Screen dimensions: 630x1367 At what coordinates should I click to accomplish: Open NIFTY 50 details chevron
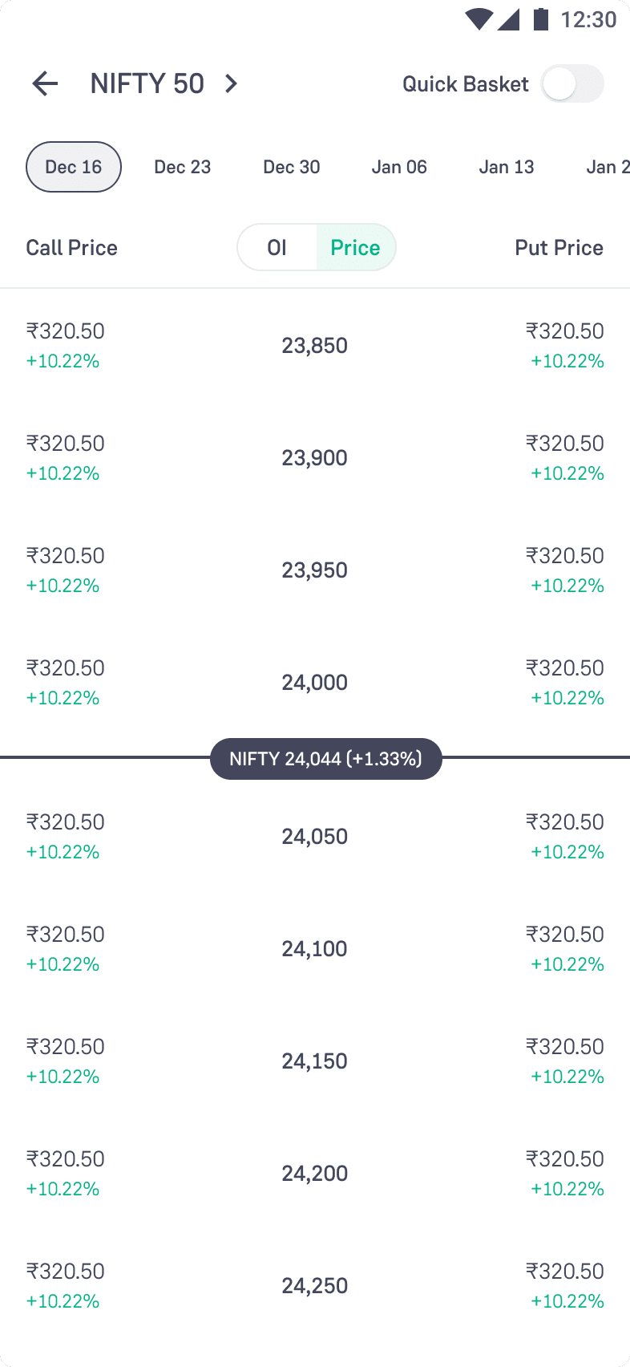(232, 83)
